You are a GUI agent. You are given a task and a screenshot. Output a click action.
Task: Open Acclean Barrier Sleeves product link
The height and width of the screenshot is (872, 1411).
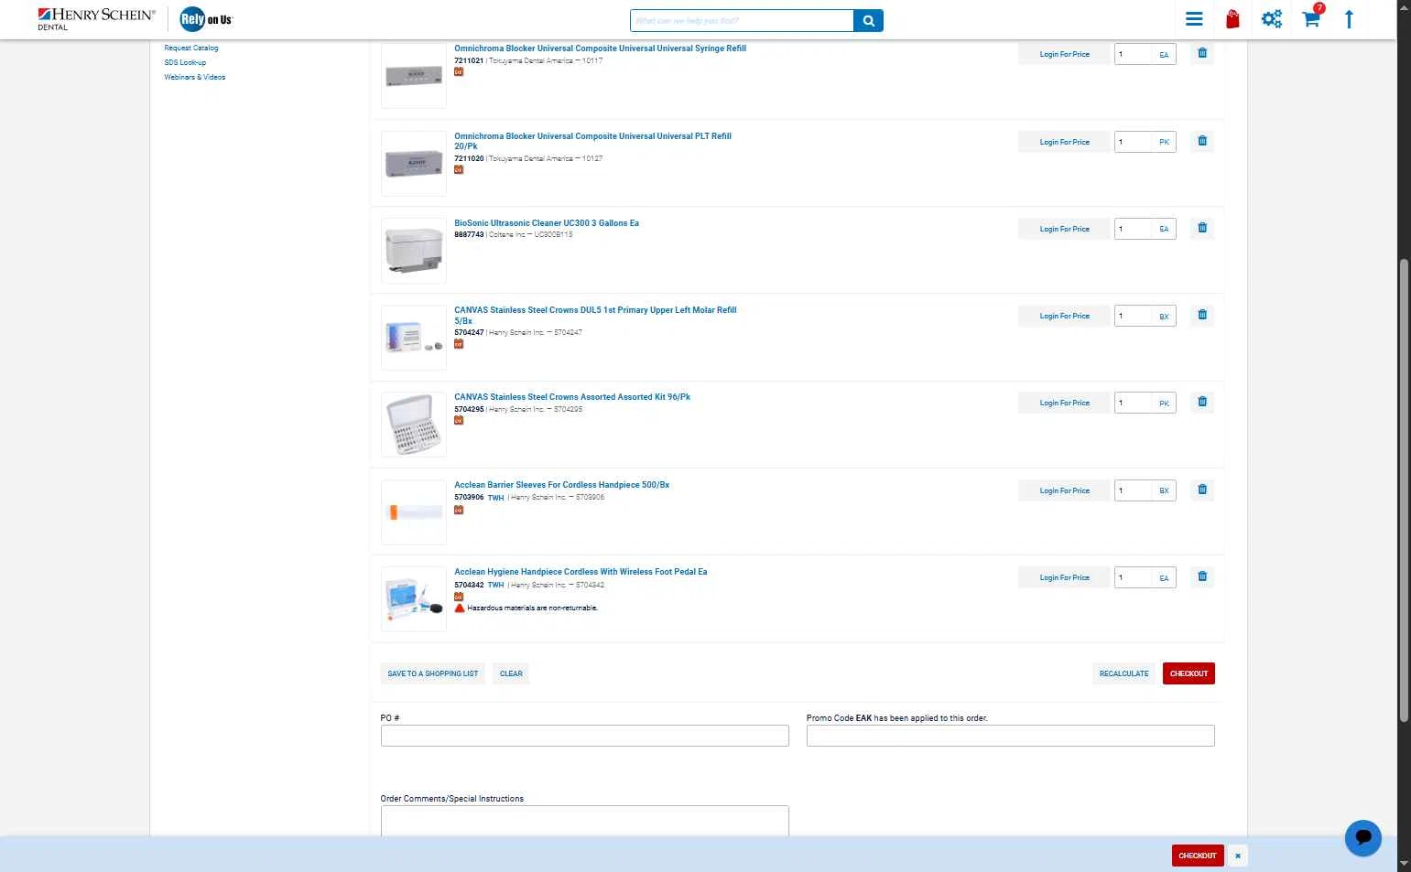(561, 485)
